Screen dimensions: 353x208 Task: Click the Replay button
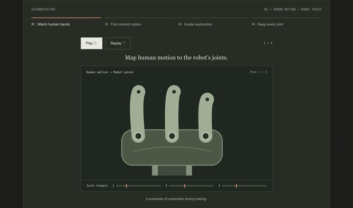(118, 43)
